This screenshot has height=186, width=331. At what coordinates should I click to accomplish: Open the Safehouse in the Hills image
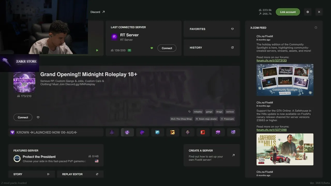[x=285, y=149]
